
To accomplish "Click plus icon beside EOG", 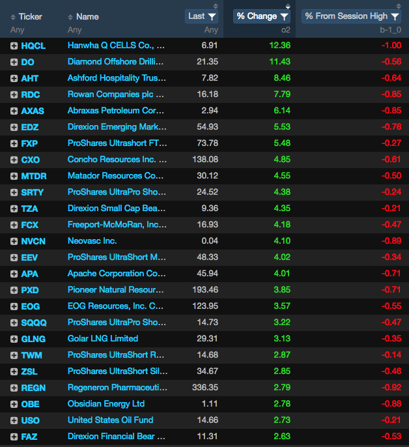I will click(x=14, y=306).
